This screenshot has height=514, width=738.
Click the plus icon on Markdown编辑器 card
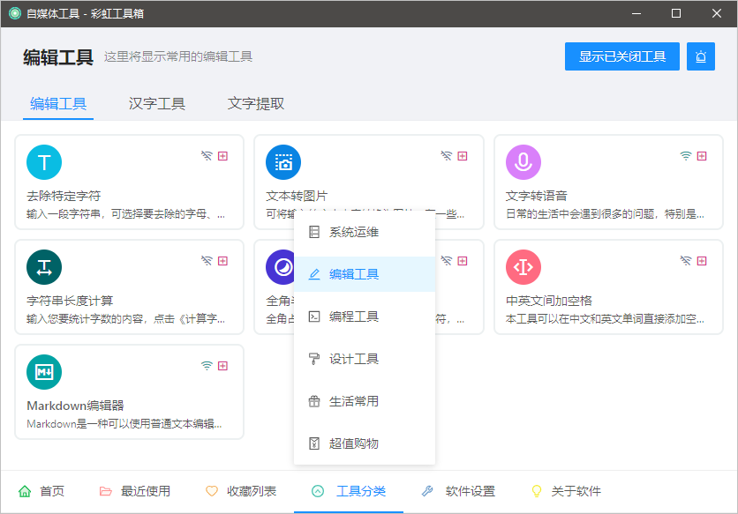pos(222,365)
